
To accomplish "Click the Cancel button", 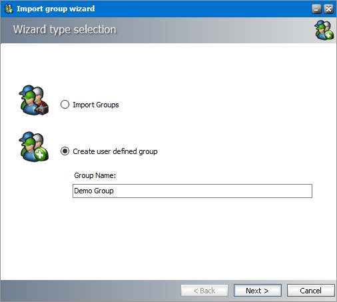I will tap(310, 291).
